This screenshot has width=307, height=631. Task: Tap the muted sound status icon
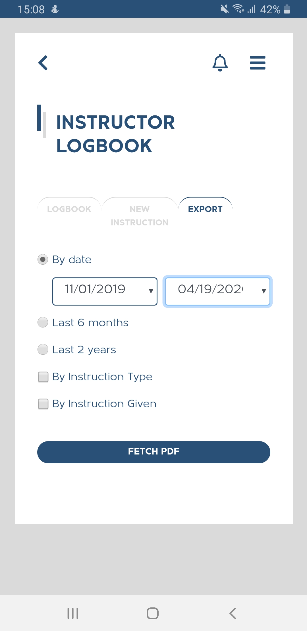[225, 9]
